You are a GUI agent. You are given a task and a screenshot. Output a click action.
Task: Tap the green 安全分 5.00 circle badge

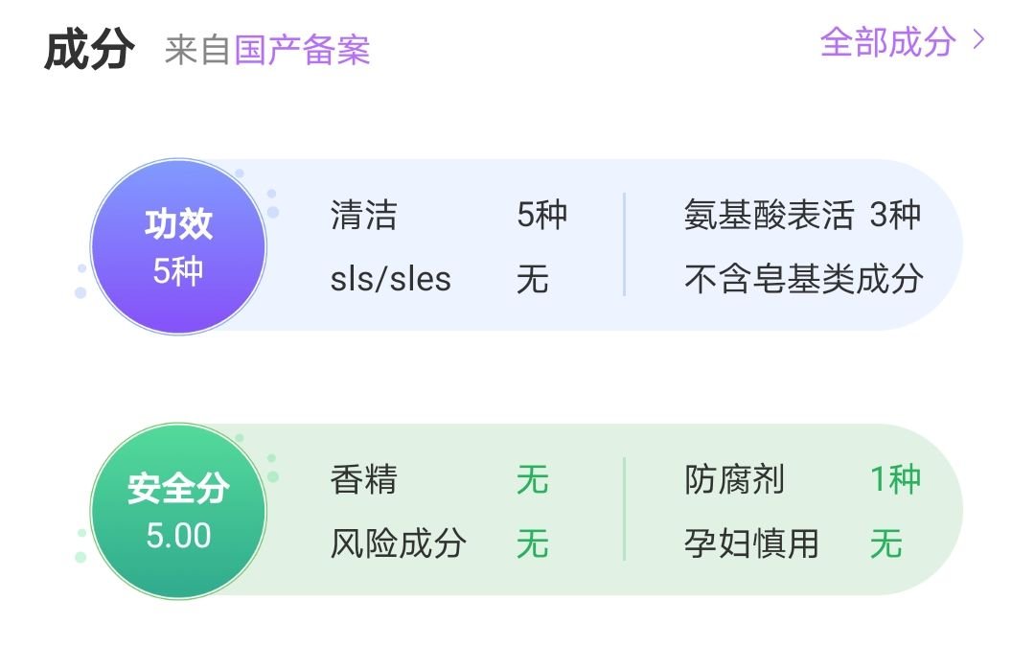pos(178,512)
